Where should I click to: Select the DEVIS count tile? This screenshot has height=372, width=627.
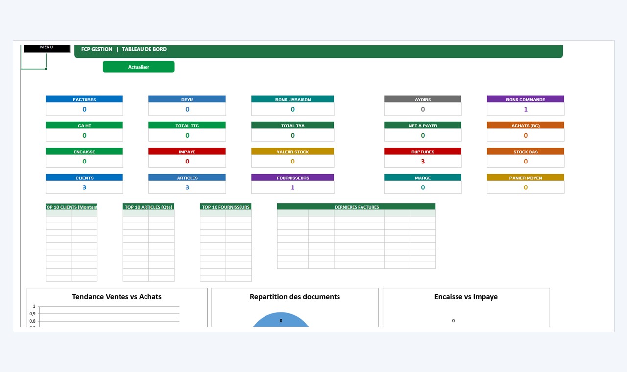(187, 106)
